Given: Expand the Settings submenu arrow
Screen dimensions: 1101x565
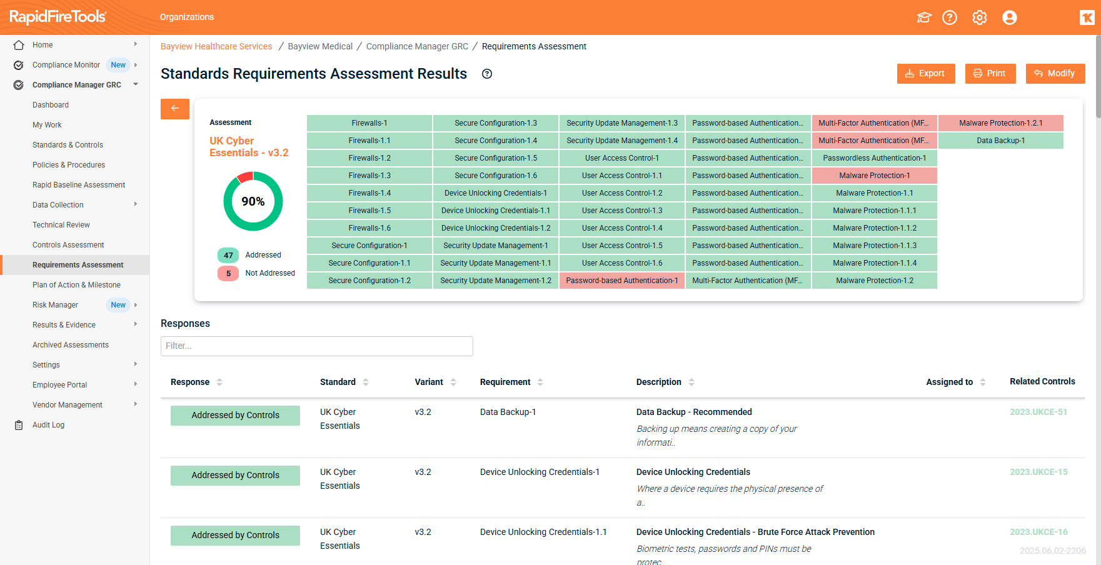Looking at the screenshot, I should (x=136, y=364).
